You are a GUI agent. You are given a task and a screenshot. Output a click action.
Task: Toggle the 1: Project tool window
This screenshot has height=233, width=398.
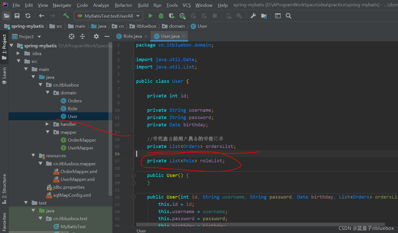[x=4, y=47]
